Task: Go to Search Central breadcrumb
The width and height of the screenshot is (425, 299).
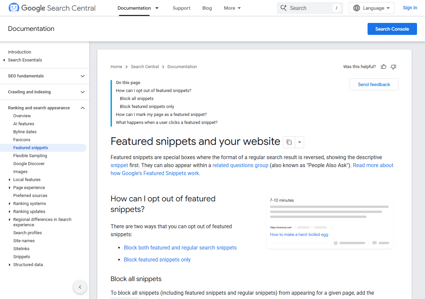Action: pyautogui.click(x=145, y=67)
